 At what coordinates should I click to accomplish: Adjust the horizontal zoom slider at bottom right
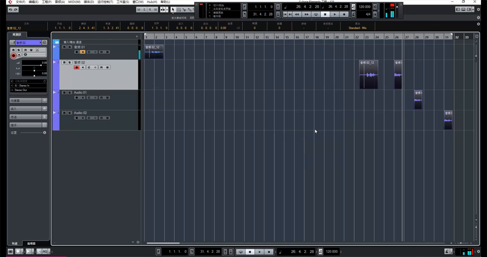click(x=461, y=243)
